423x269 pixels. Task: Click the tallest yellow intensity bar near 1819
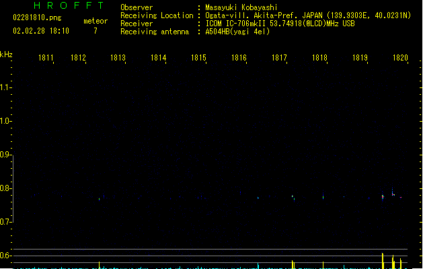[383, 261]
